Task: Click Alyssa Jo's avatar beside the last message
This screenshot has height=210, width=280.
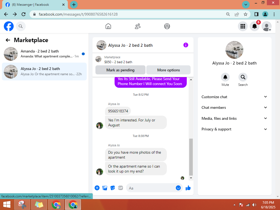Action: click(x=100, y=172)
